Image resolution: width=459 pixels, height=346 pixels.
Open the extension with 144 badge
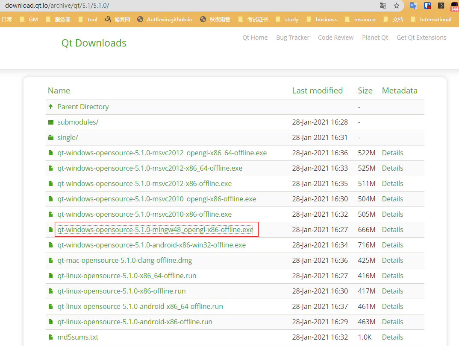455,6
